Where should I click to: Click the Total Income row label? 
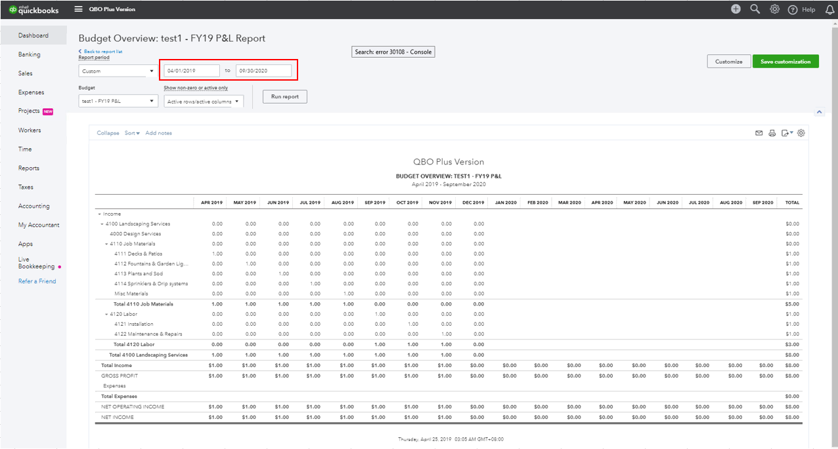pyautogui.click(x=116, y=365)
